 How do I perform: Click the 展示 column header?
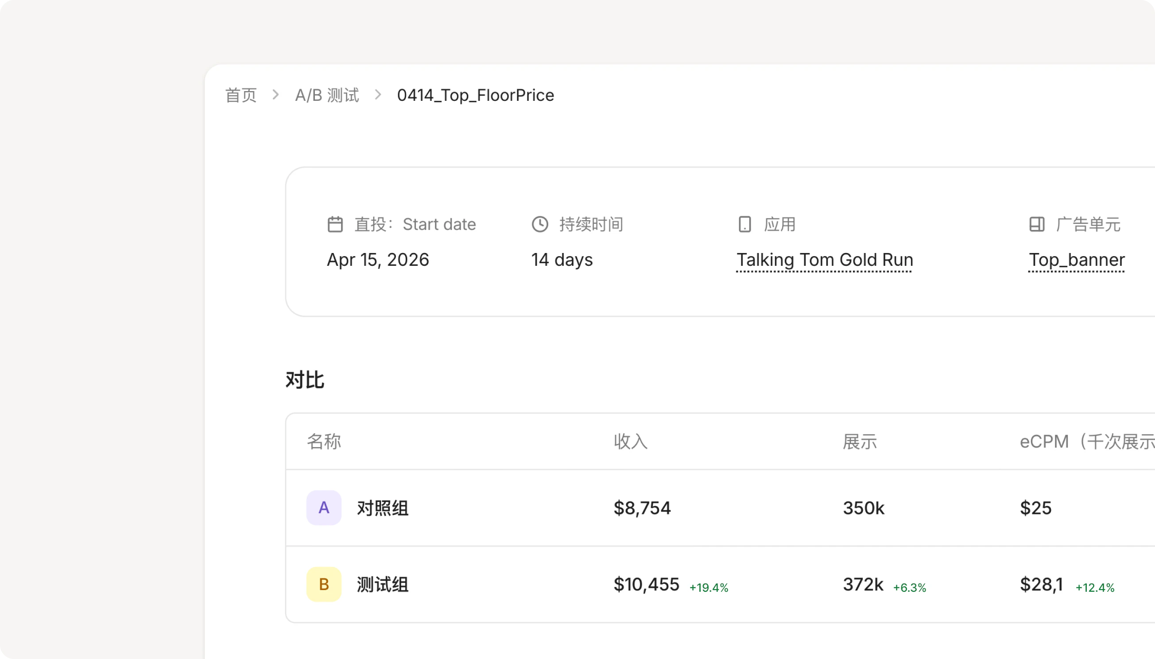(860, 441)
